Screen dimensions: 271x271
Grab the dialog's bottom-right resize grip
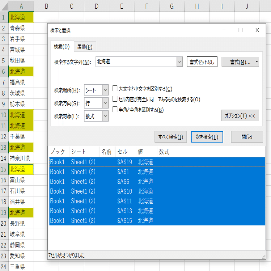point(263,257)
